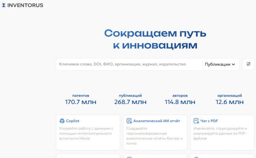Click the Сокращаем путь к инновациям heading
256x158 pixels.
point(155,39)
